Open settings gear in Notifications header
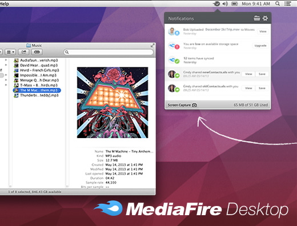Image resolution: width=297 pixels, height=226 pixels. point(265,18)
